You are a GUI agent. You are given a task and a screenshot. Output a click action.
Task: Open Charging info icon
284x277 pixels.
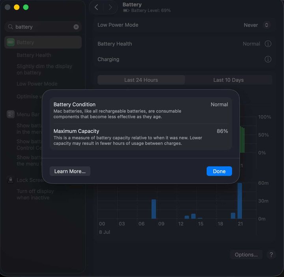268,59
